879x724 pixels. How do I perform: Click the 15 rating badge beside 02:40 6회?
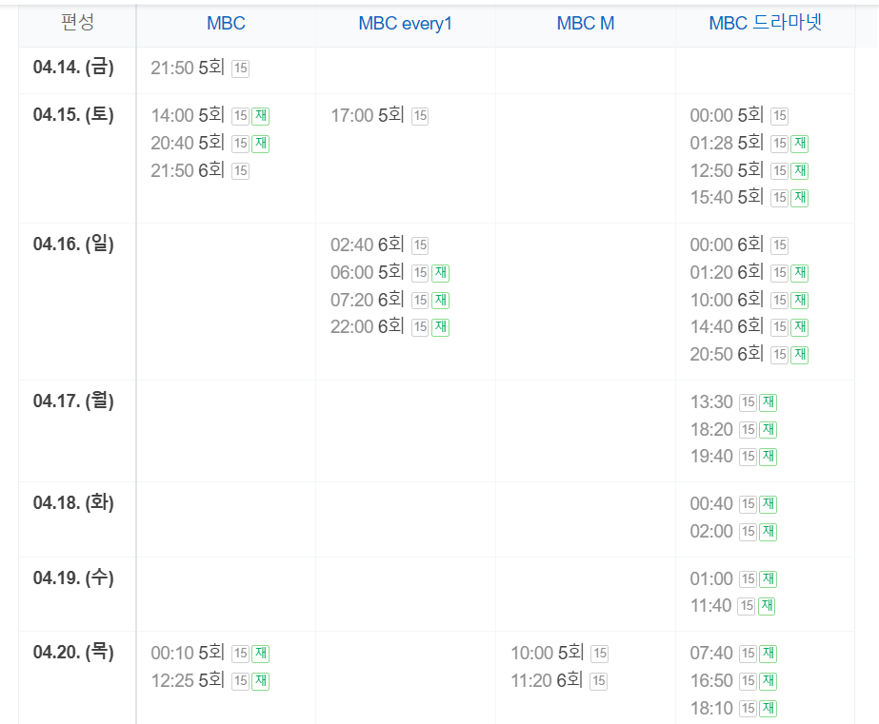420,245
